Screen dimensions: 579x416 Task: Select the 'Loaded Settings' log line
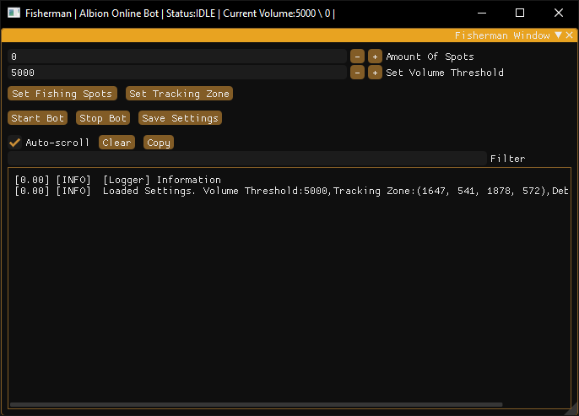click(291, 191)
